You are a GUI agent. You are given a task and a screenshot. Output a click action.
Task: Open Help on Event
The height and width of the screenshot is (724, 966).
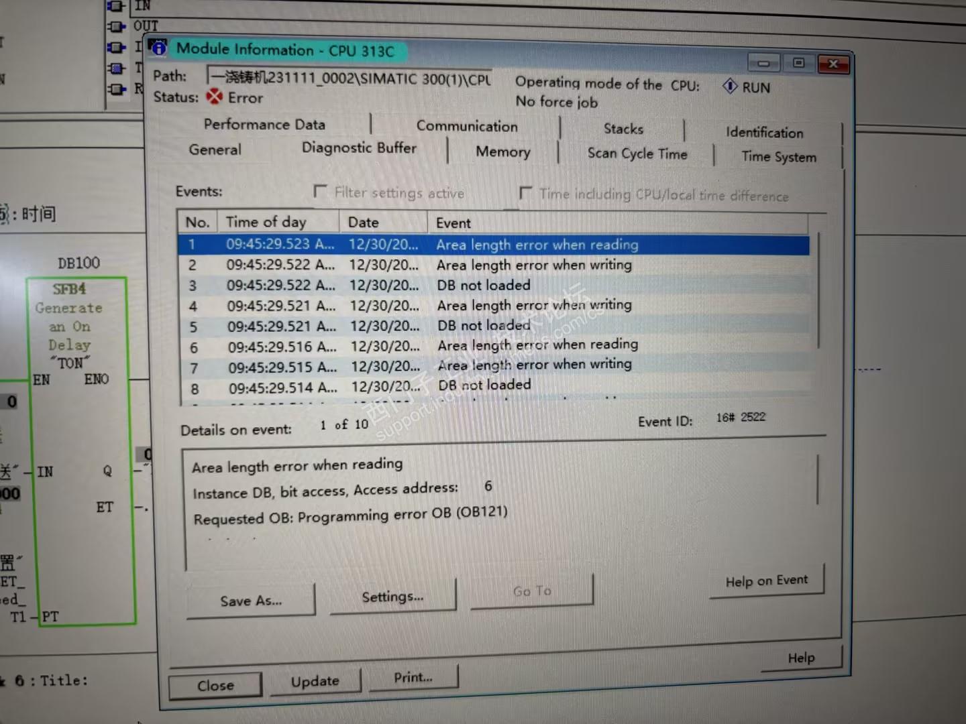click(766, 581)
